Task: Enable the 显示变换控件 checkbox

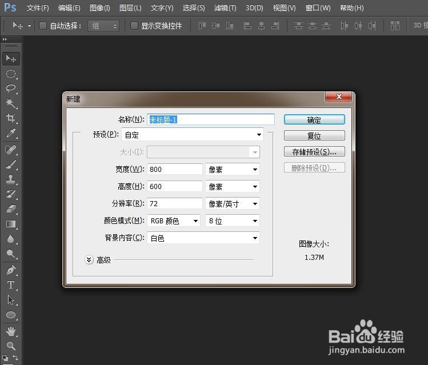Action: click(x=134, y=26)
